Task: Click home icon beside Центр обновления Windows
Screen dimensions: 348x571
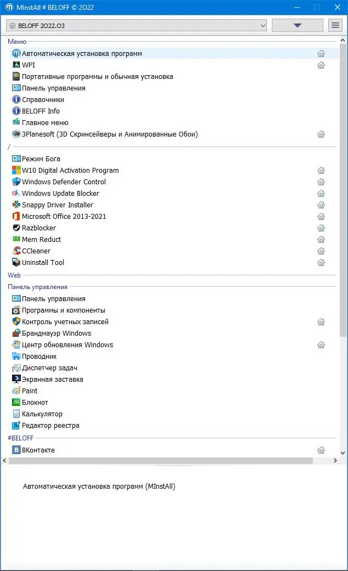Action: (x=321, y=344)
